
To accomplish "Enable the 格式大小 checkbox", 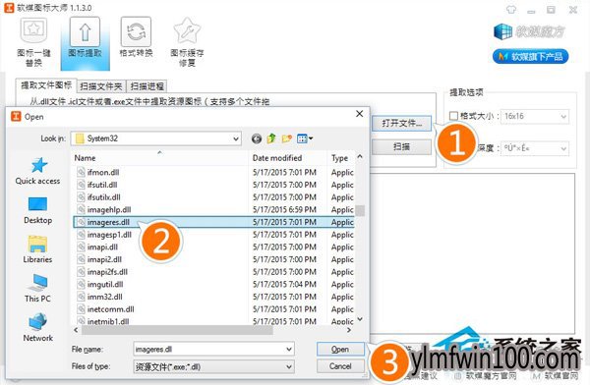I will [453, 116].
